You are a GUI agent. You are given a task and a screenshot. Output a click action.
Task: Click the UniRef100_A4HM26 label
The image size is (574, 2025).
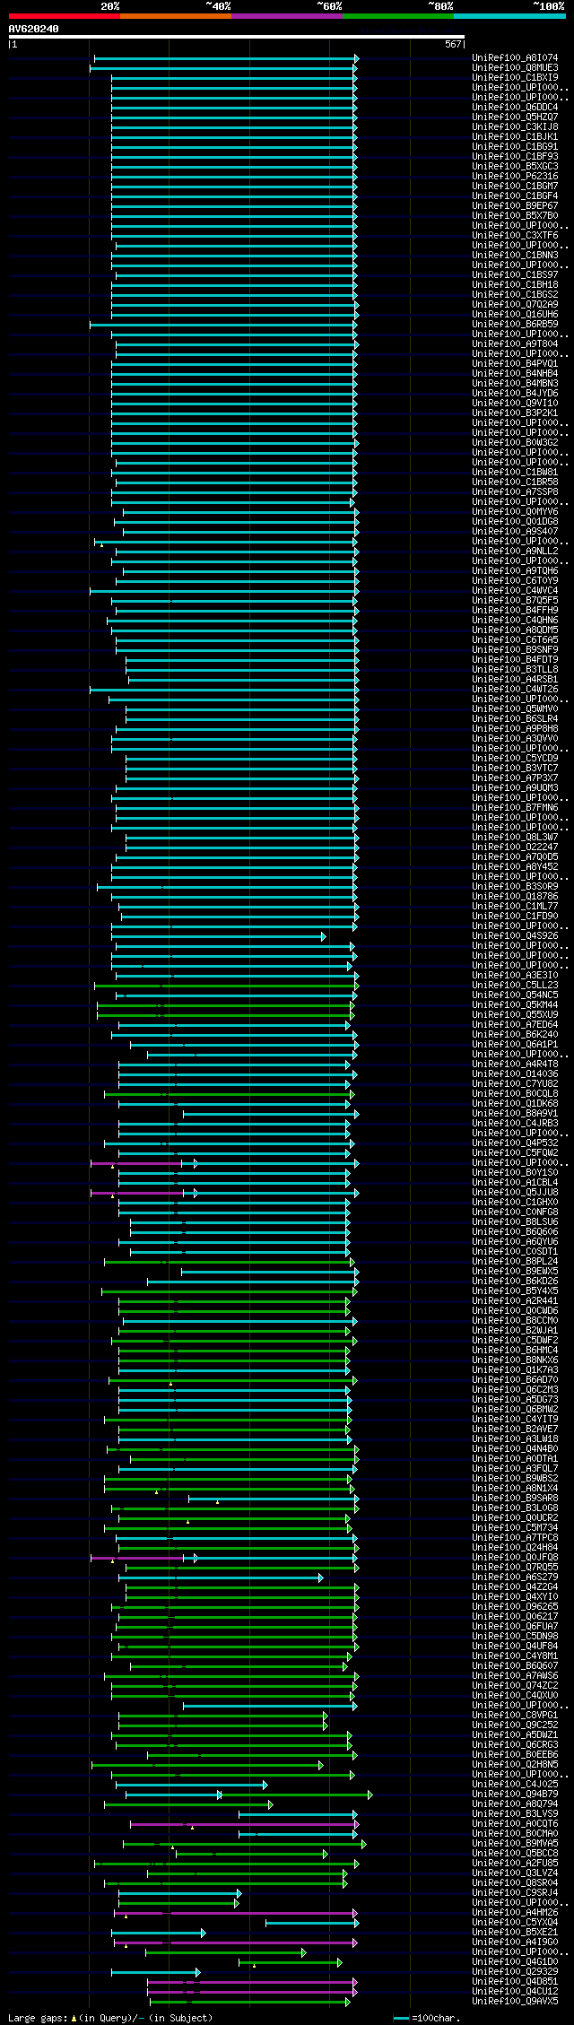[515, 1912]
